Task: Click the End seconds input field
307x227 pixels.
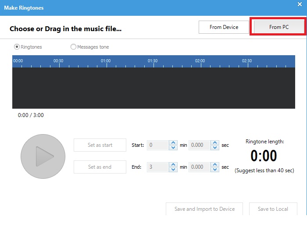Action: pyautogui.click(x=199, y=167)
